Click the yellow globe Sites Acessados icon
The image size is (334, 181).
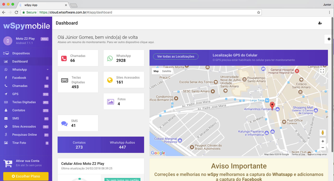coord(110,80)
